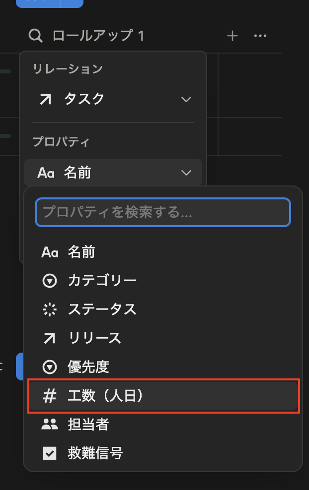The height and width of the screenshot is (490, 309).
Task: Click the checkbox icon beside 救難信号
Action: tap(50, 453)
